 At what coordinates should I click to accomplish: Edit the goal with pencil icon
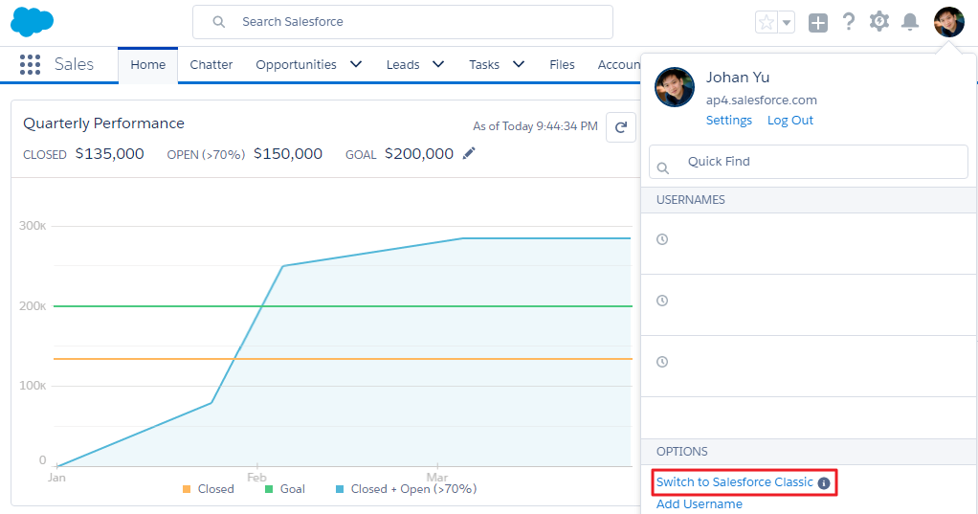469,153
